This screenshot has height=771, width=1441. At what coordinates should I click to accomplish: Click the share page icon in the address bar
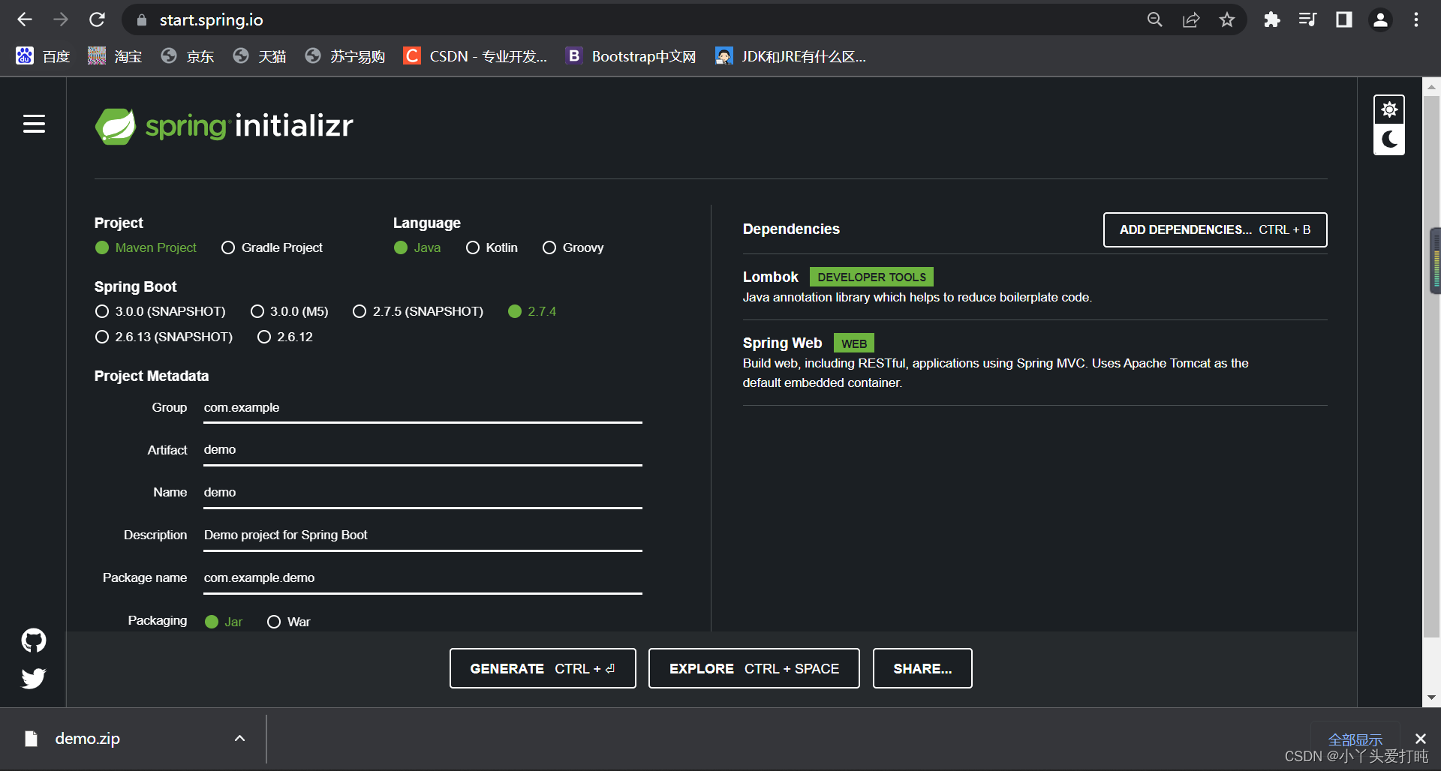tap(1191, 19)
